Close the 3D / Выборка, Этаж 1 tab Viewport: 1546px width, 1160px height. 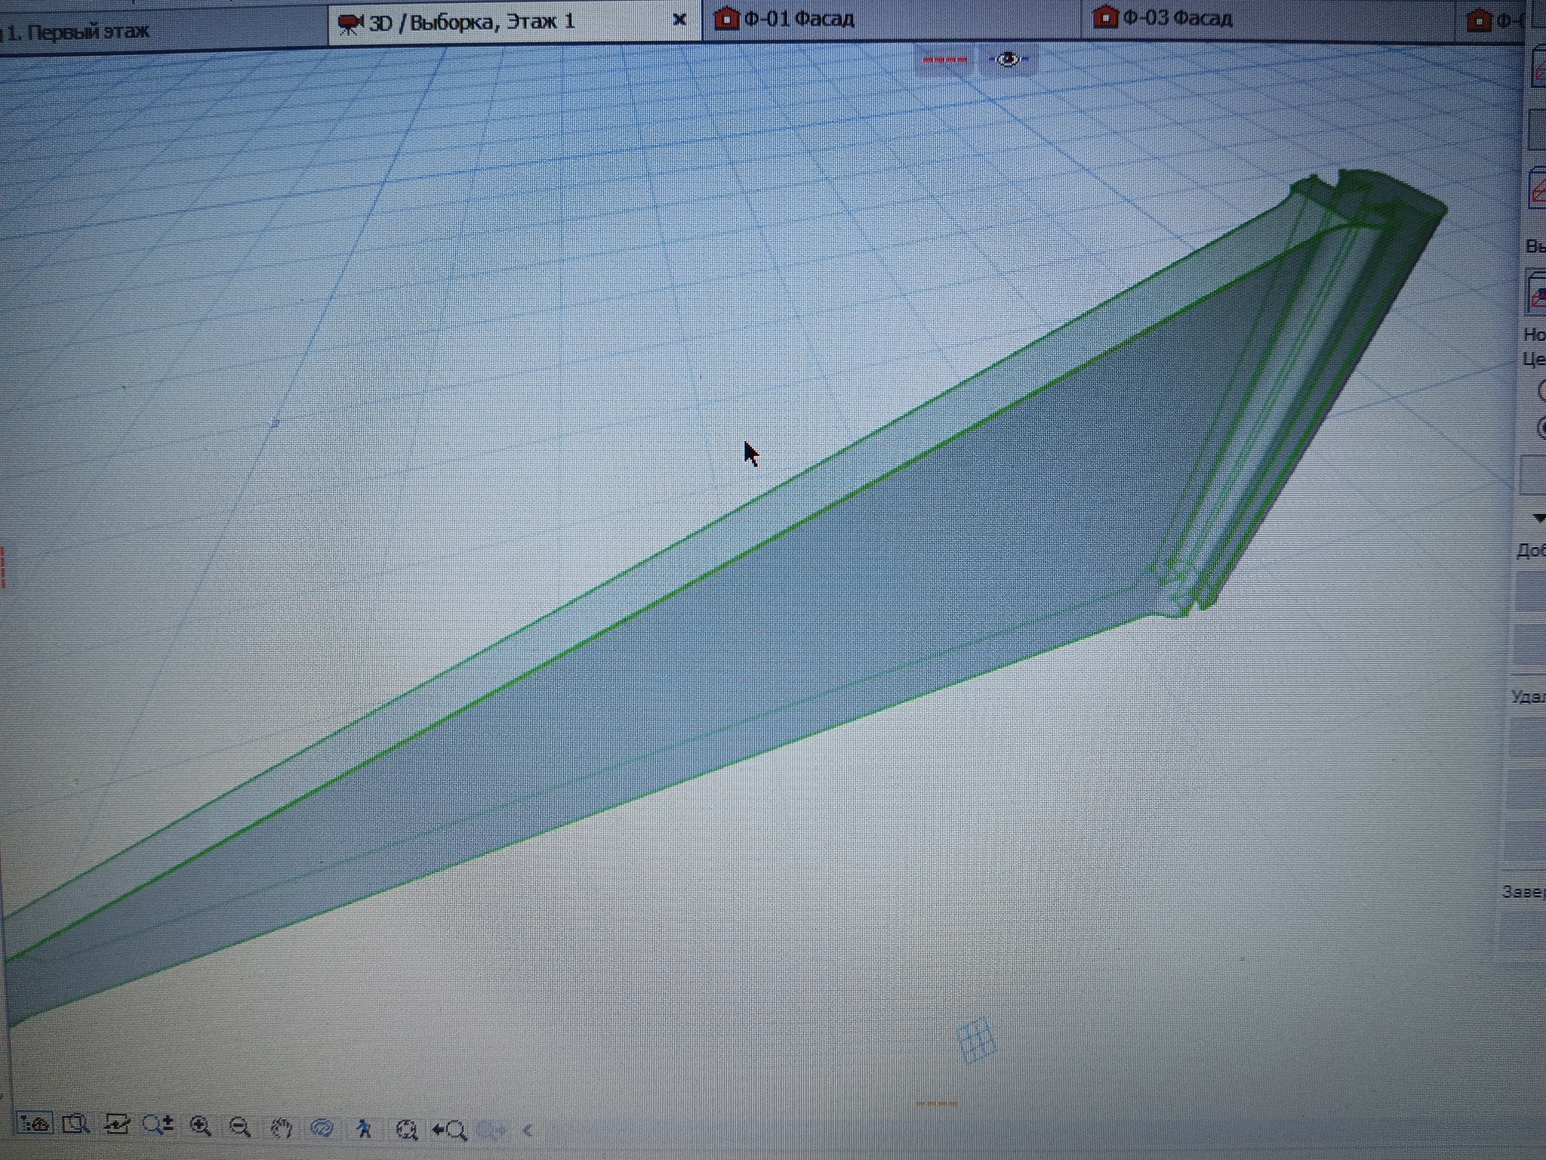[679, 20]
